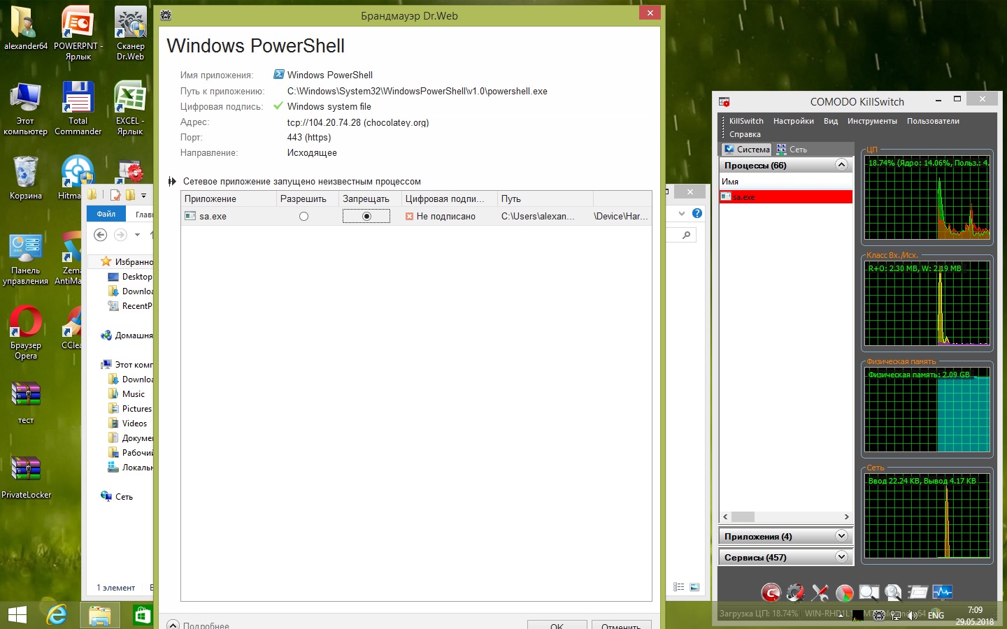Select the red sa.exe process in KillSwitch
Screen dimensions: 1007x629
(786, 197)
